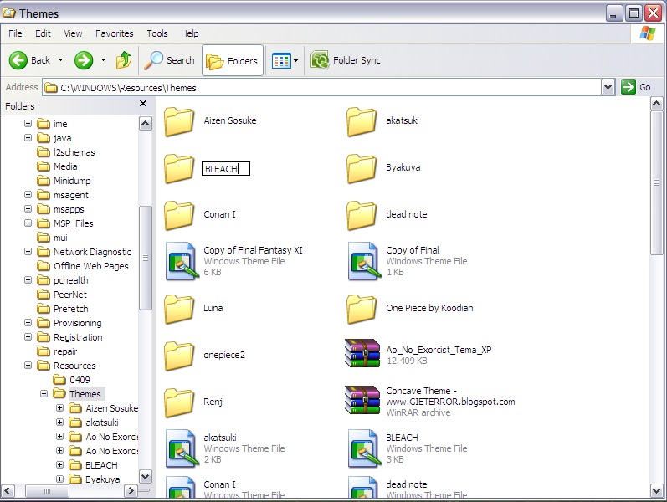
Task: Select the dead note folder icon
Action: click(362, 215)
